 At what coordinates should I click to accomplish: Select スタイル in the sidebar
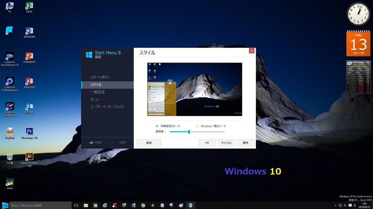coord(107,85)
